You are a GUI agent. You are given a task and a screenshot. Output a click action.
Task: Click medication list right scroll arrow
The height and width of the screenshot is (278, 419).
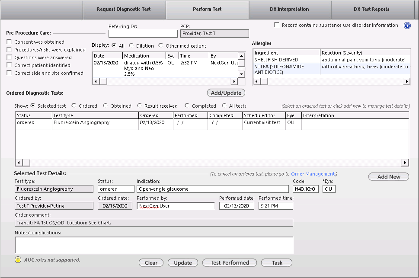tap(234, 81)
